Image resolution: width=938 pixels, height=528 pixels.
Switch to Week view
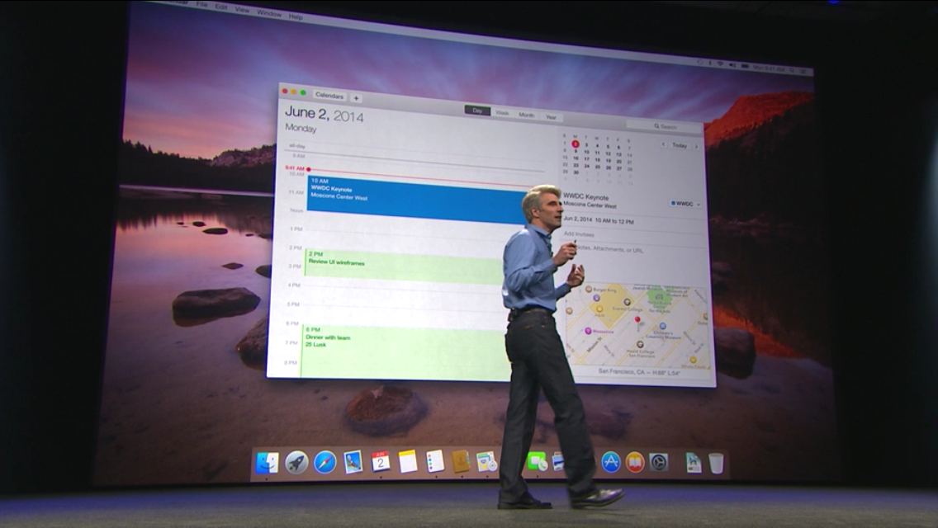pyautogui.click(x=503, y=113)
